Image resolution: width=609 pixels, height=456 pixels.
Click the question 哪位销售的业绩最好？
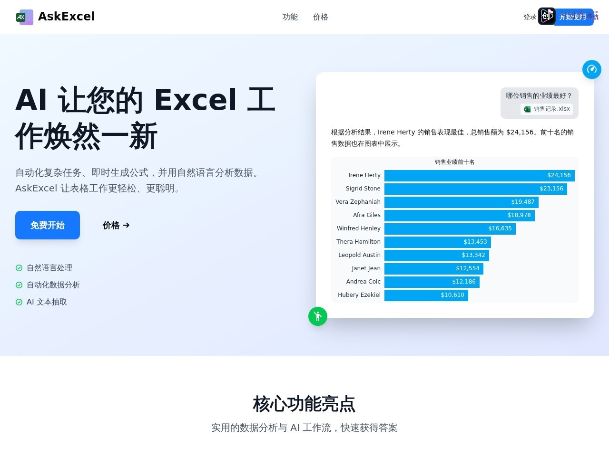(539, 95)
